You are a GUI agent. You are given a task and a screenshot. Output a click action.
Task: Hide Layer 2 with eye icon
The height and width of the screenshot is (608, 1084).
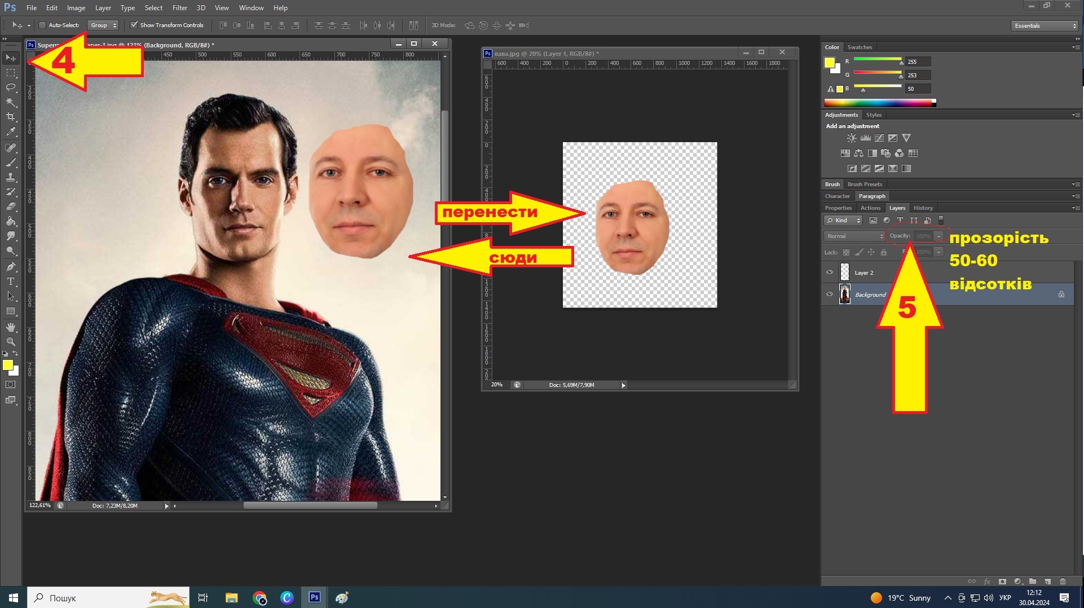[829, 272]
